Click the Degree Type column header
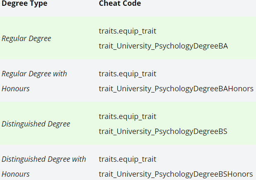This screenshot has width=256, height=180. point(24,4)
